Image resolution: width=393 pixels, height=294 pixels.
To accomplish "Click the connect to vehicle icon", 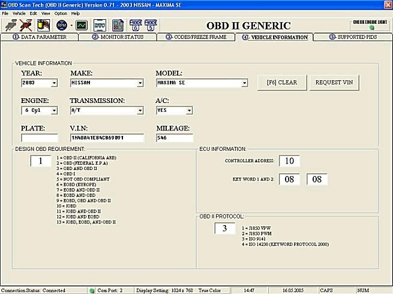I will coord(11,25).
